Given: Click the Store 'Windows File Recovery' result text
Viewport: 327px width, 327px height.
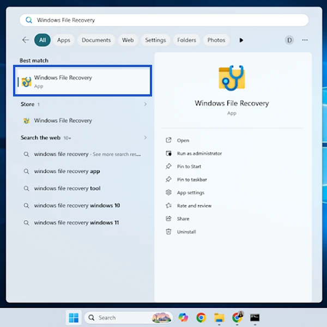Looking at the screenshot, I should coord(63,120).
